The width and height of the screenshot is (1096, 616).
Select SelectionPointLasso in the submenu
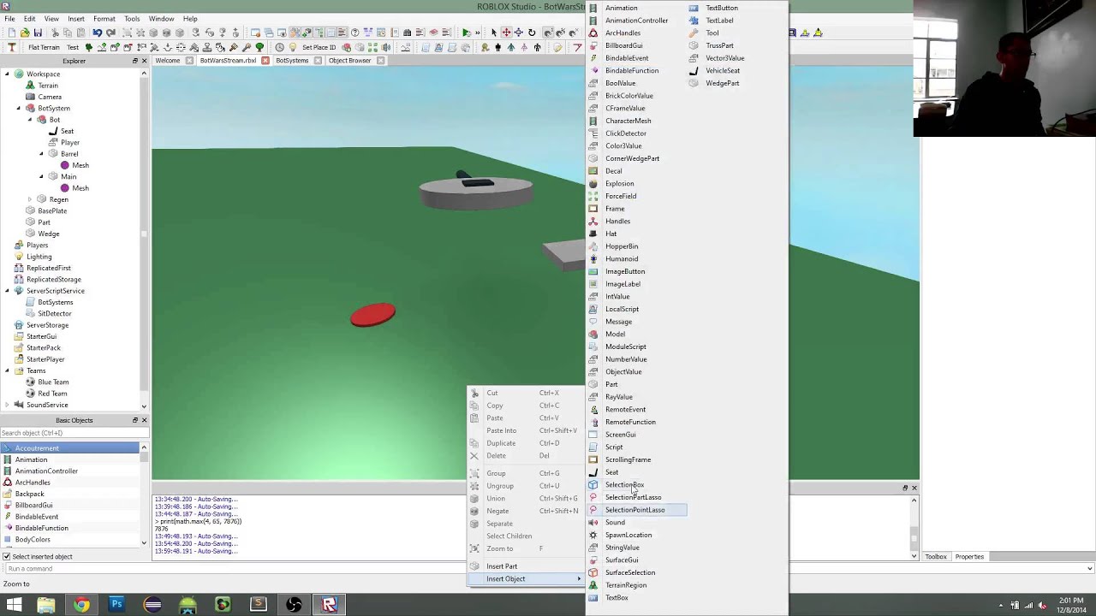click(x=637, y=510)
